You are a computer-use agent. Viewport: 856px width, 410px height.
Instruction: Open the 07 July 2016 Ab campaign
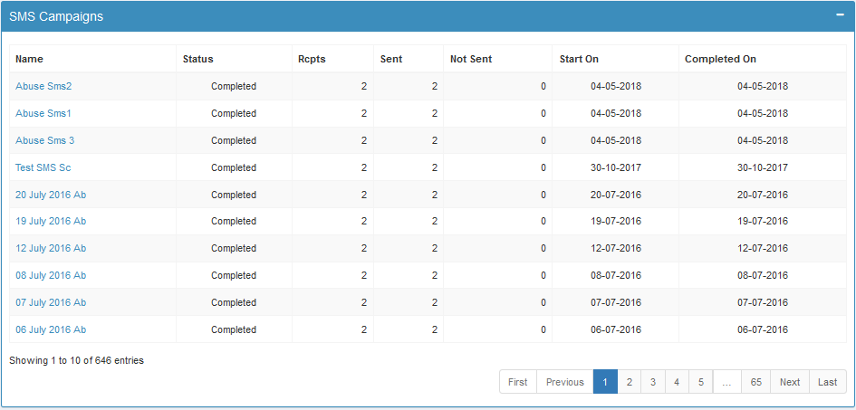pos(51,303)
